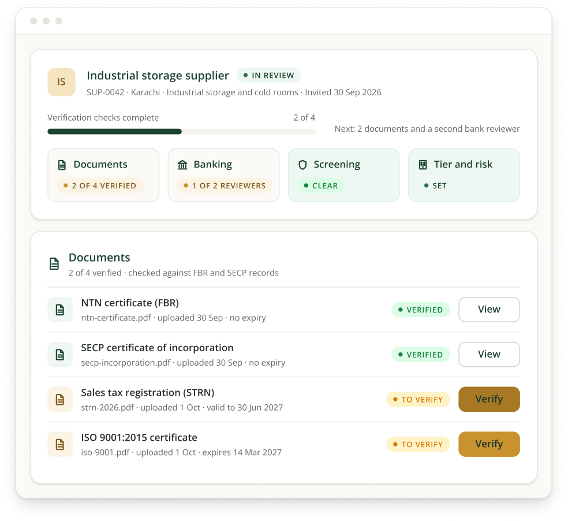The image size is (568, 521).
Task: Click the '2 of 4' progress count
Action: [304, 117]
